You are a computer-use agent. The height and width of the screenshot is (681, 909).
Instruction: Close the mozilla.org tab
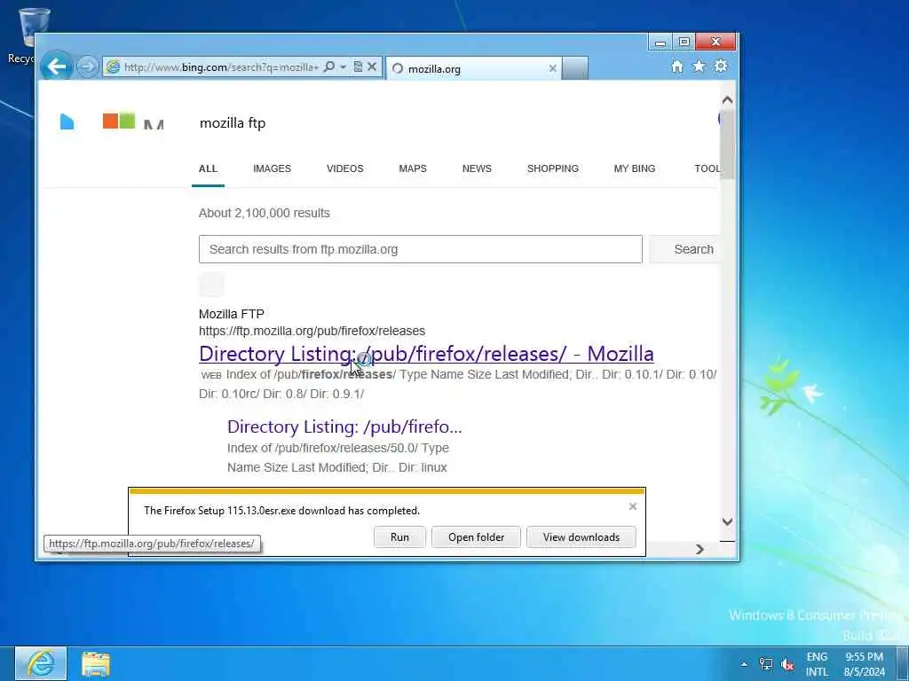tap(552, 68)
